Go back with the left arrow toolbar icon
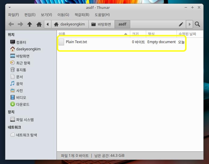The width and height of the screenshot is (209, 164). click(x=11, y=24)
